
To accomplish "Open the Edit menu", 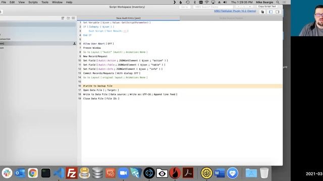I will tap(12, 2).
